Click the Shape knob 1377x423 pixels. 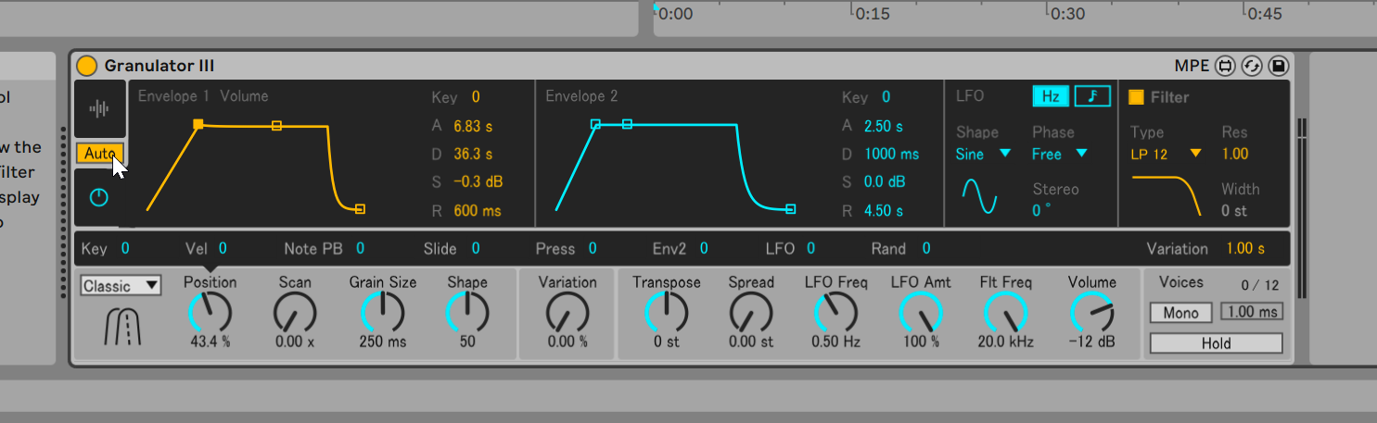pyautogui.click(x=467, y=313)
